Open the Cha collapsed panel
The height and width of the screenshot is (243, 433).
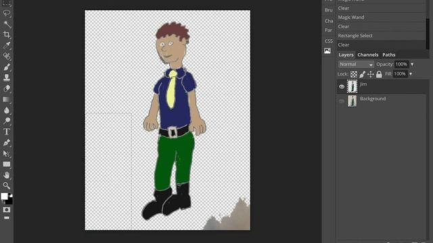coord(329,21)
